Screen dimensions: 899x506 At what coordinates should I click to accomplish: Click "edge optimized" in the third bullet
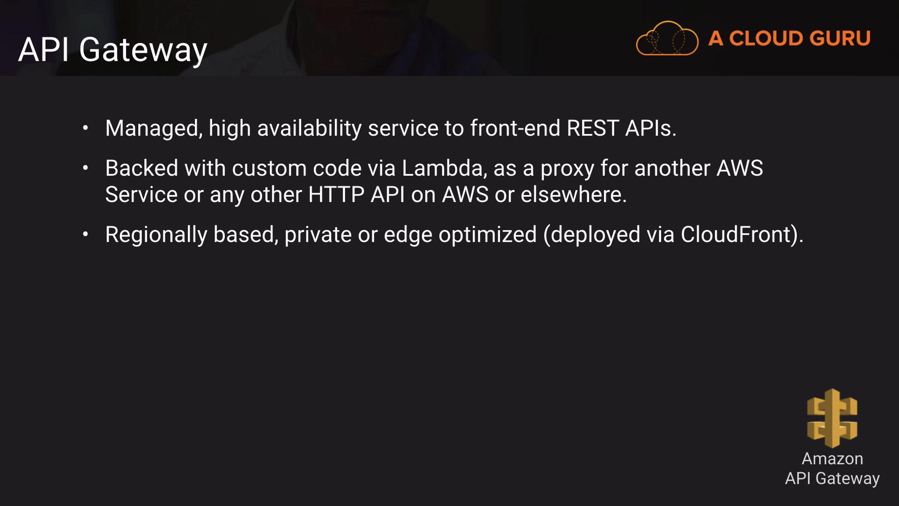click(460, 235)
